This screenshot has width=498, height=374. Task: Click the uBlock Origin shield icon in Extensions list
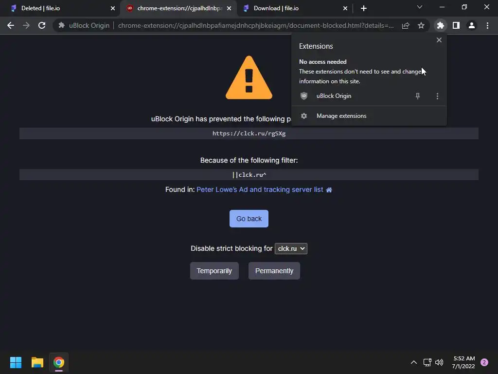[304, 96]
